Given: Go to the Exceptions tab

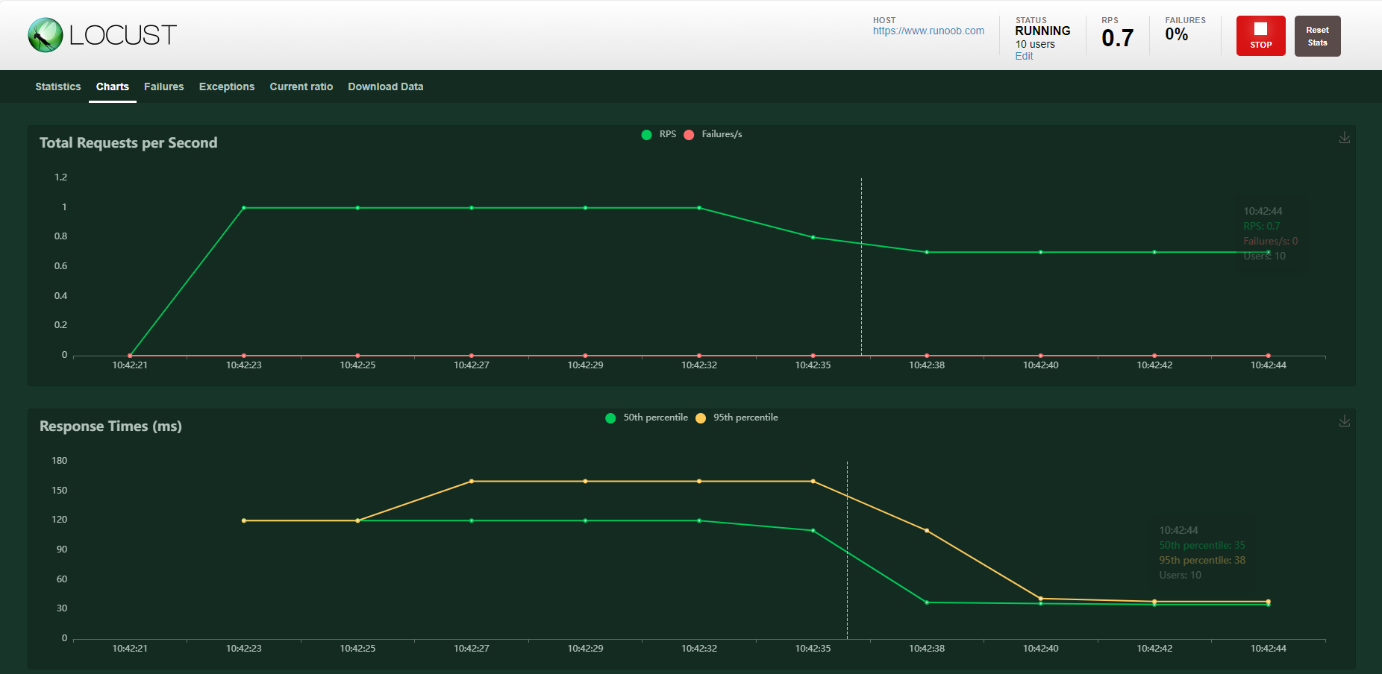Looking at the screenshot, I should point(227,86).
